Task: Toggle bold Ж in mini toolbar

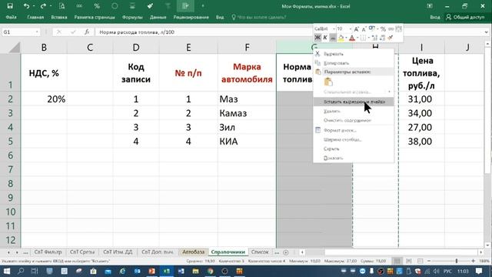Action: 317,38
